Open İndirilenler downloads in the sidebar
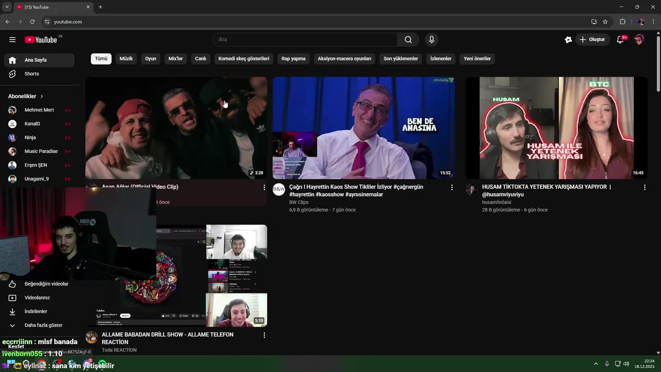 (39, 312)
